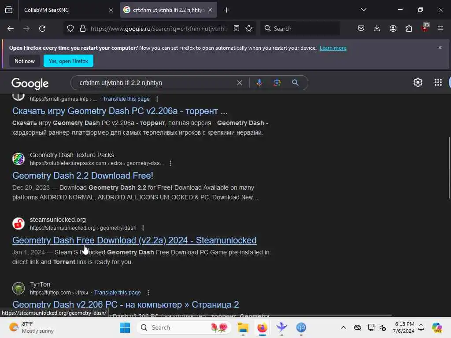Image resolution: width=451 pixels, height=338 pixels.
Task: Open qBittorrent from the taskbar
Action: pyautogui.click(x=301, y=327)
